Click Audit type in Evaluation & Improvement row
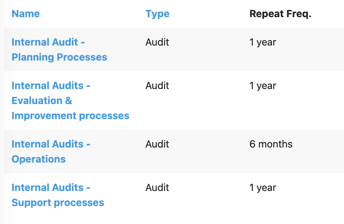 (157, 86)
